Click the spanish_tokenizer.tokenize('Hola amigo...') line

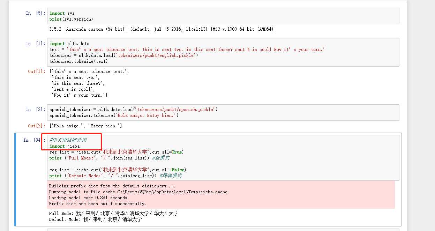coord(114,115)
